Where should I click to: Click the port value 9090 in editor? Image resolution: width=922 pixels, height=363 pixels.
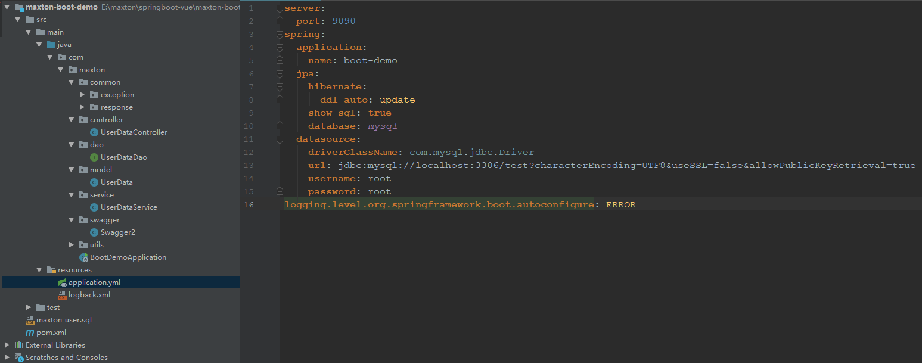pos(344,21)
